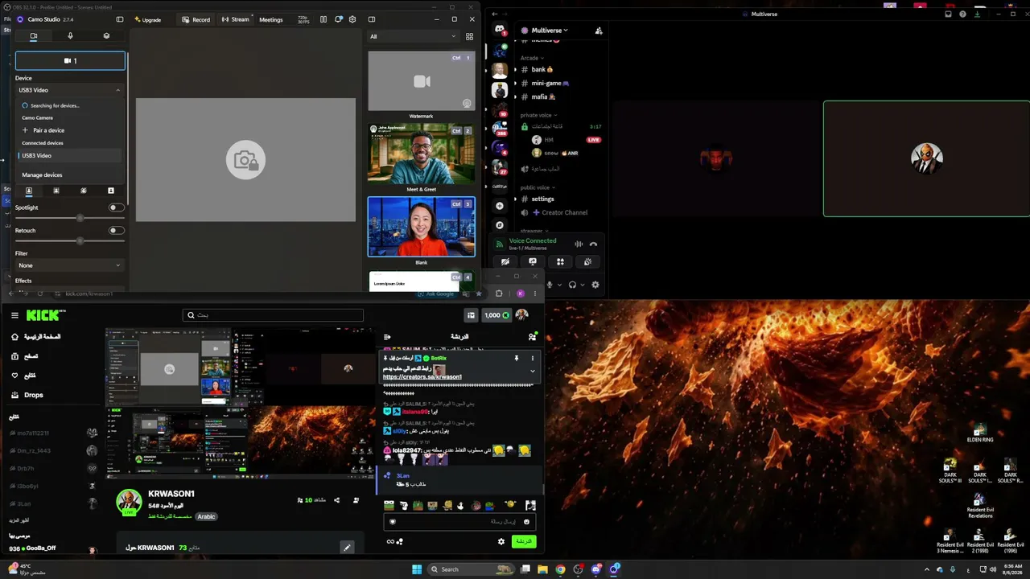1030x579 pixels.
Task: Collapse the USB3 Video device dropdown
Action: [70, 90]
